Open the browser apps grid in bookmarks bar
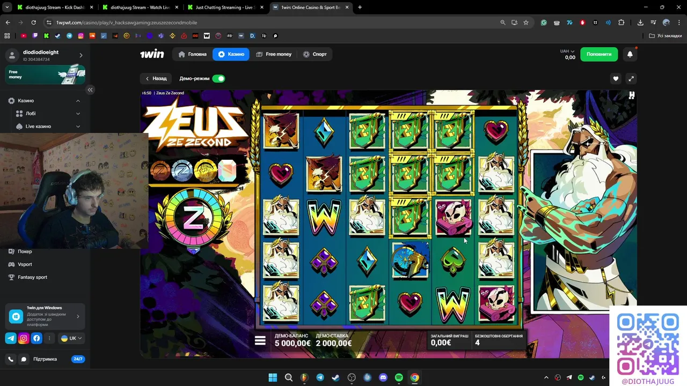The width and height of the screenshot is (687, 386). (7, 36)
